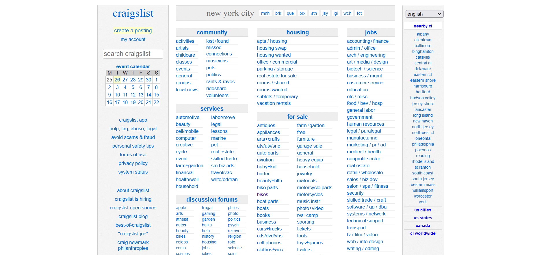This screenshot has height=255, width=548.
Task: Browse food / bev / hosp jobs
Action: (365, 103)
